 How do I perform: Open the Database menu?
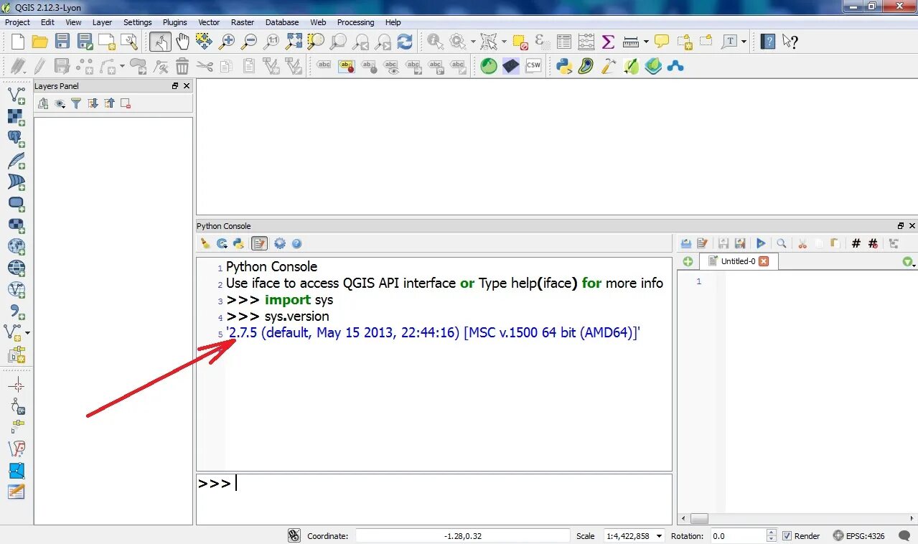282,22
